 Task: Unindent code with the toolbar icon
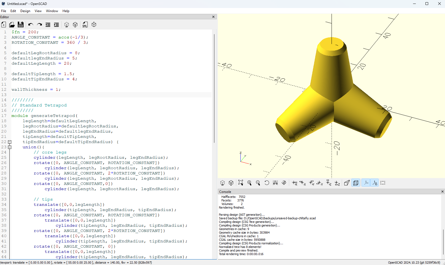pyautogui.click(x=48, y=25)
